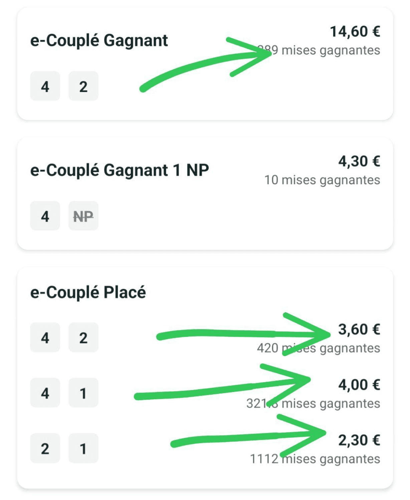Tap number 4 in the 4-2 Placé row

[45, 337]
